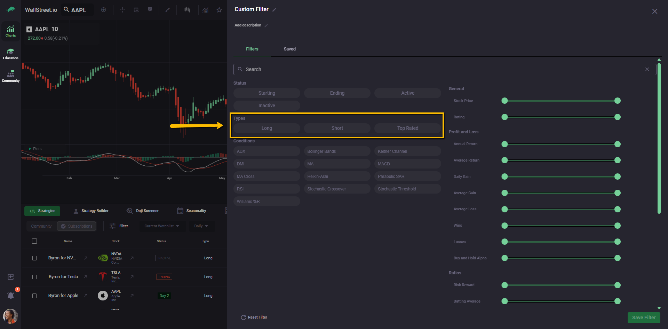Click the star favorite icon

219,10
